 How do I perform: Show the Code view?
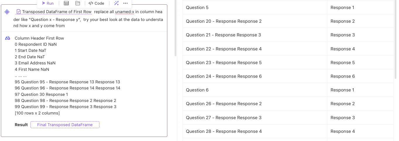point(96,3)
